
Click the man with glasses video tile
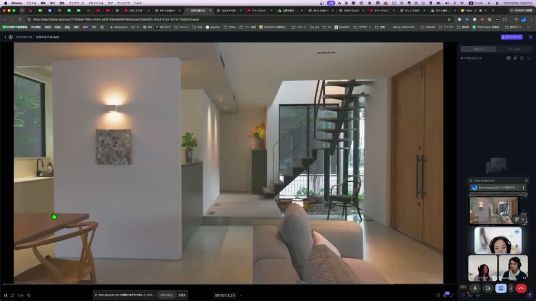(513, 268)
